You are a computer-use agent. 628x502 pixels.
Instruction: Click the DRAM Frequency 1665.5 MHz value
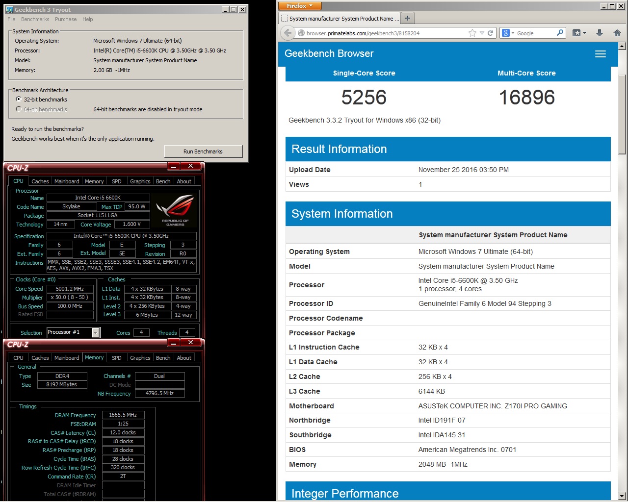click(x=123, y=415)
